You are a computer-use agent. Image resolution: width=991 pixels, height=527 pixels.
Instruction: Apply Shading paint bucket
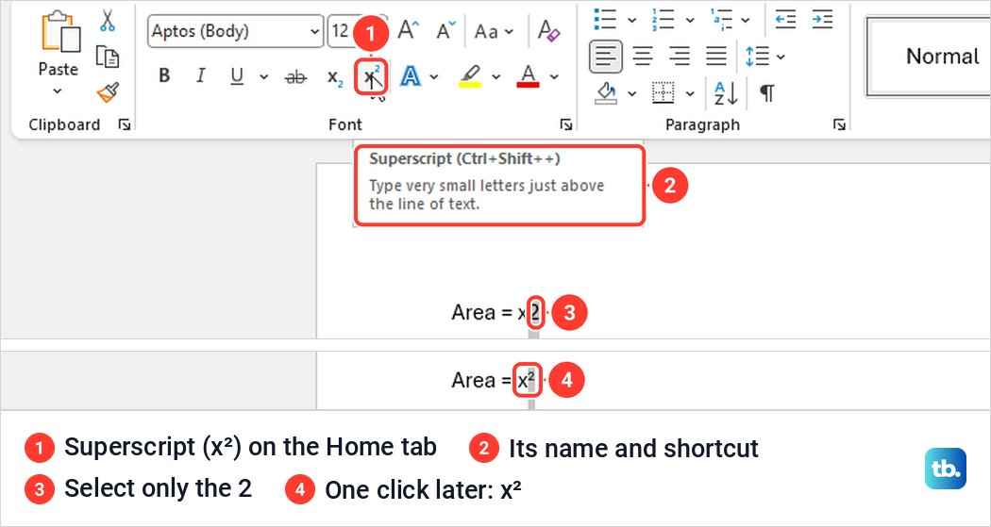(606, 93)
